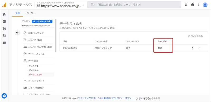Open Admin gear icon

click(x=4, y=96)
